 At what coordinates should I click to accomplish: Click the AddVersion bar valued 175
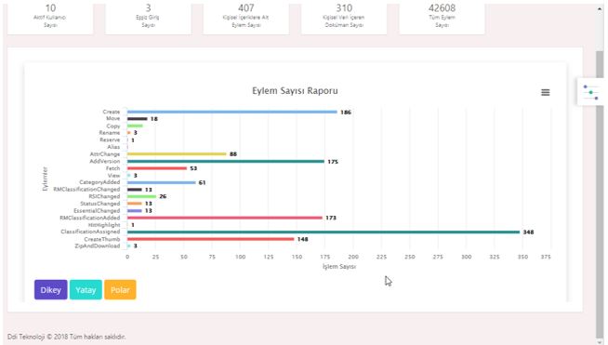[x=226, y=162]
